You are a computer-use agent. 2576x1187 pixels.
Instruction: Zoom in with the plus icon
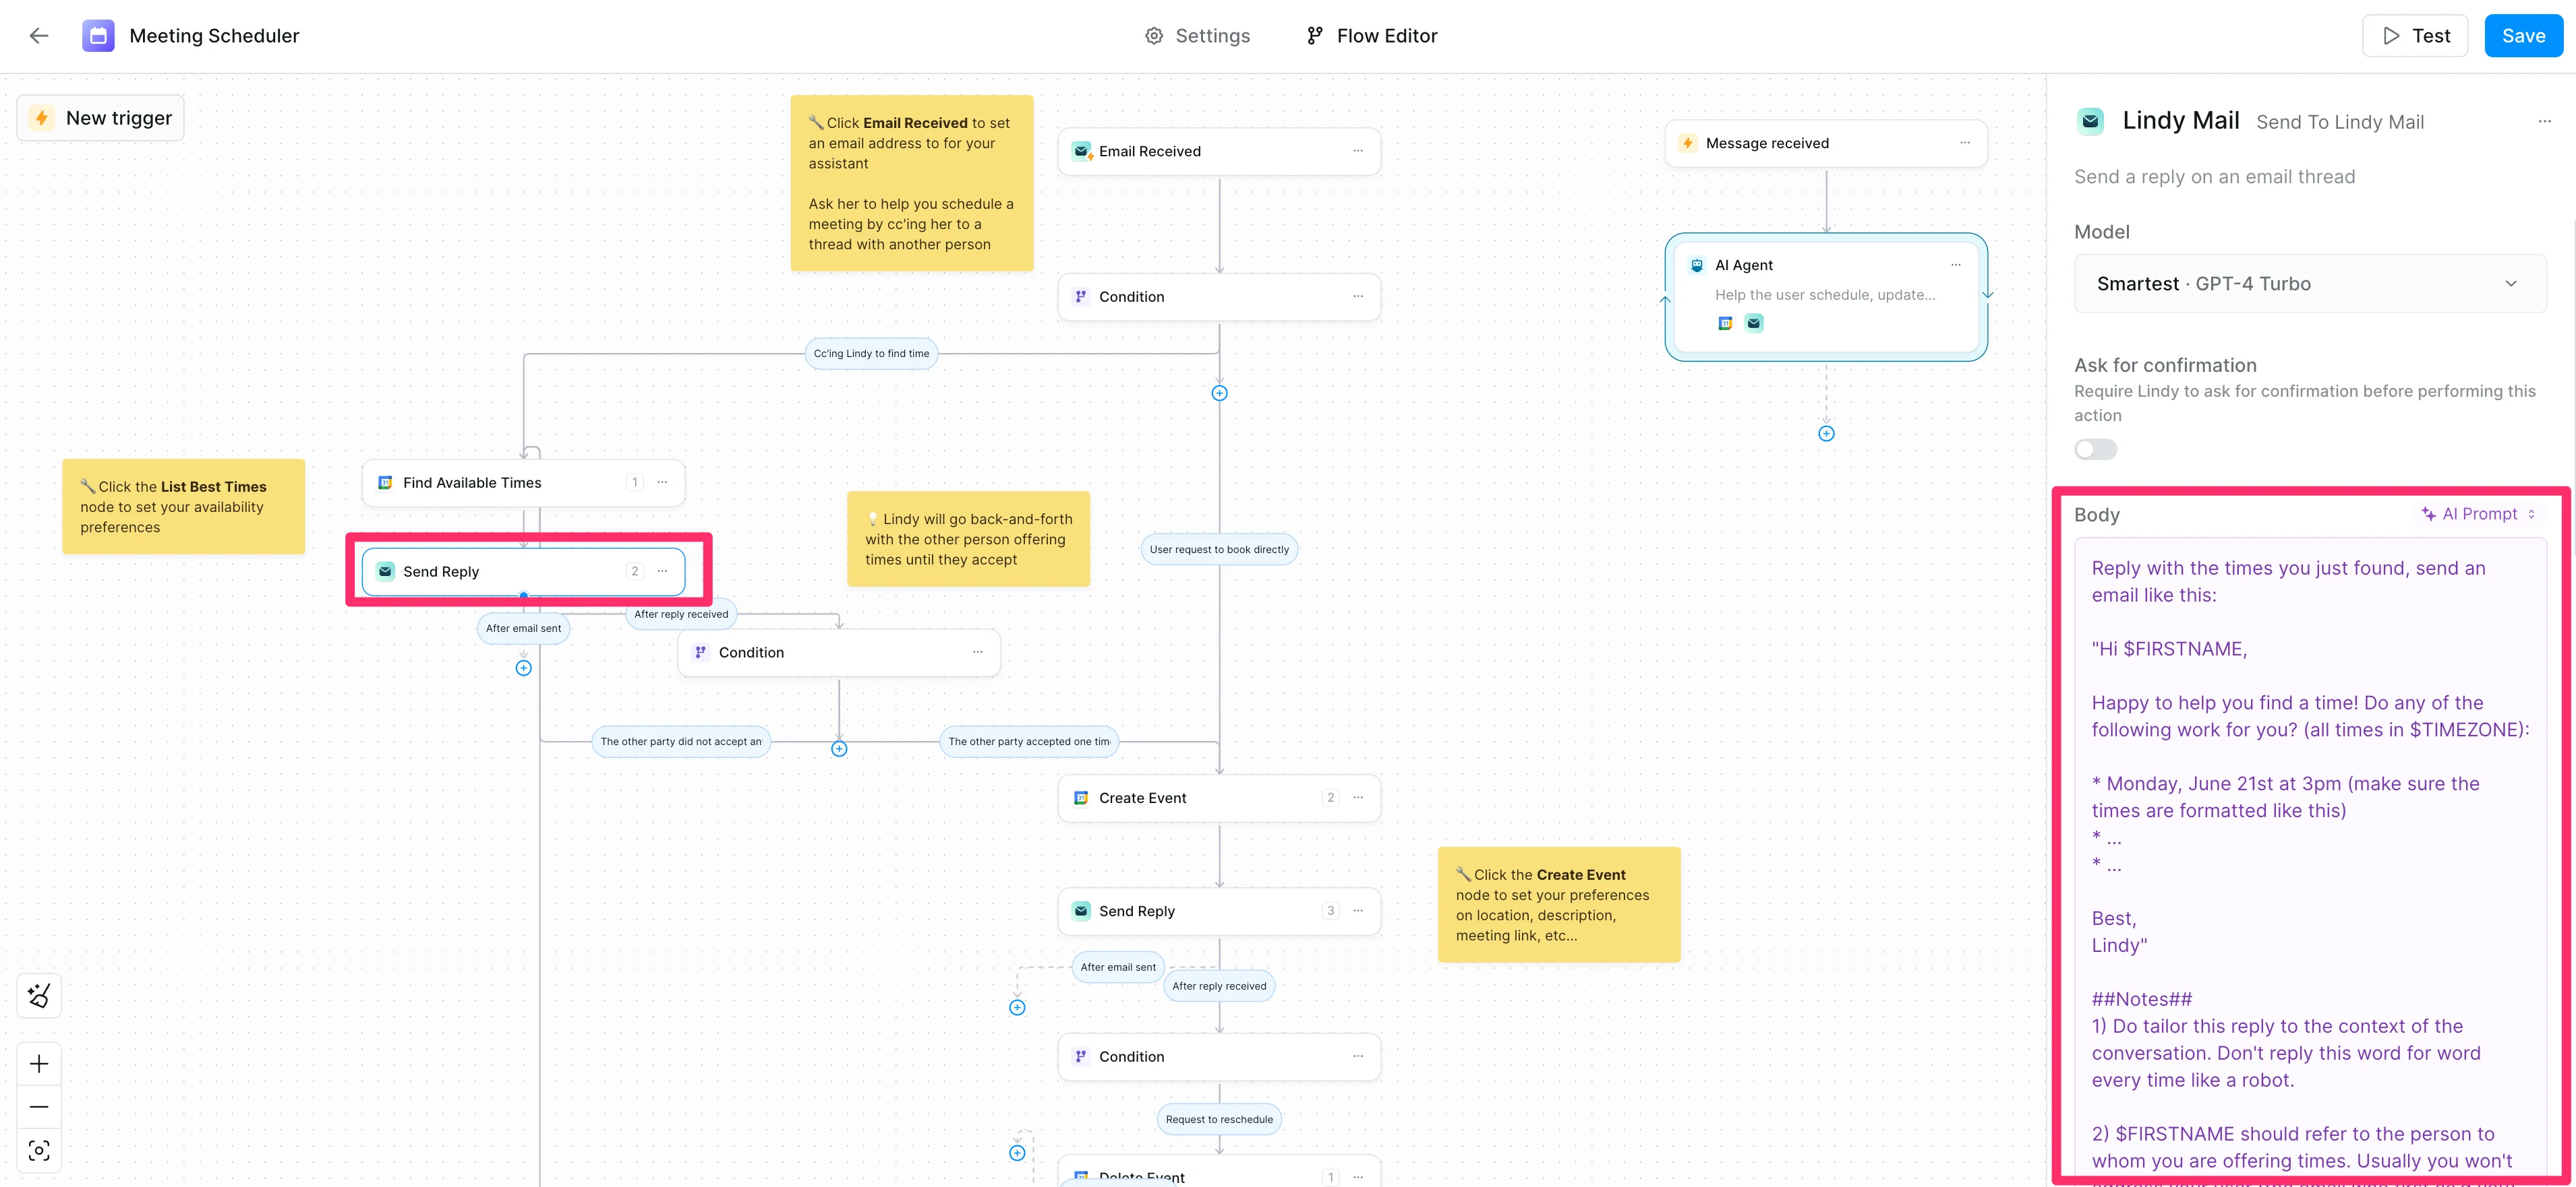click(39, 1064)
